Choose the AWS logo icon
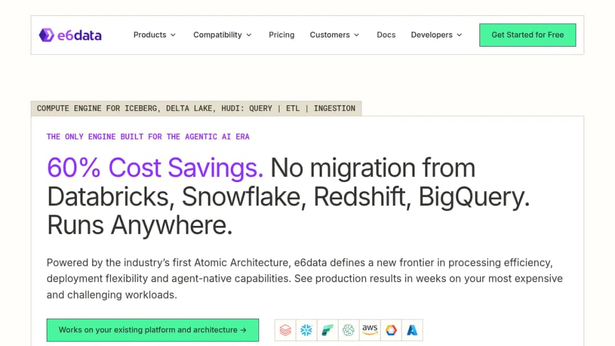This screenshot has height=346, width=615. 370,330
